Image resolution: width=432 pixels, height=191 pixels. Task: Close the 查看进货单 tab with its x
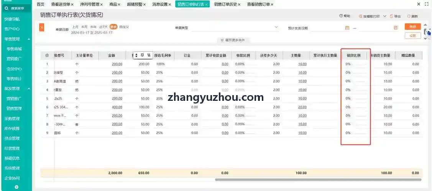coord(72,5)
